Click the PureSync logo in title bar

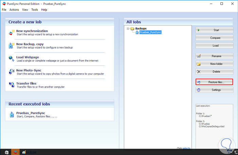point(4,4)
